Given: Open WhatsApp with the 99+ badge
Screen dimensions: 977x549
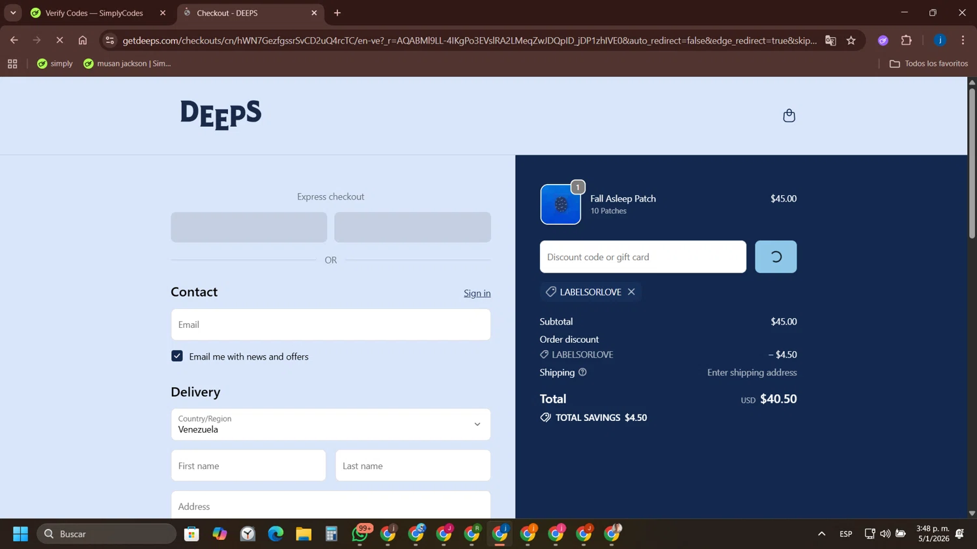Looking at the screenshot, I should pyautogui.click(x=361, y=533).
